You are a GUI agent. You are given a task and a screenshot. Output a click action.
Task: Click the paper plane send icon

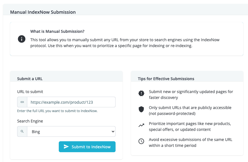(x=66, y=147)
